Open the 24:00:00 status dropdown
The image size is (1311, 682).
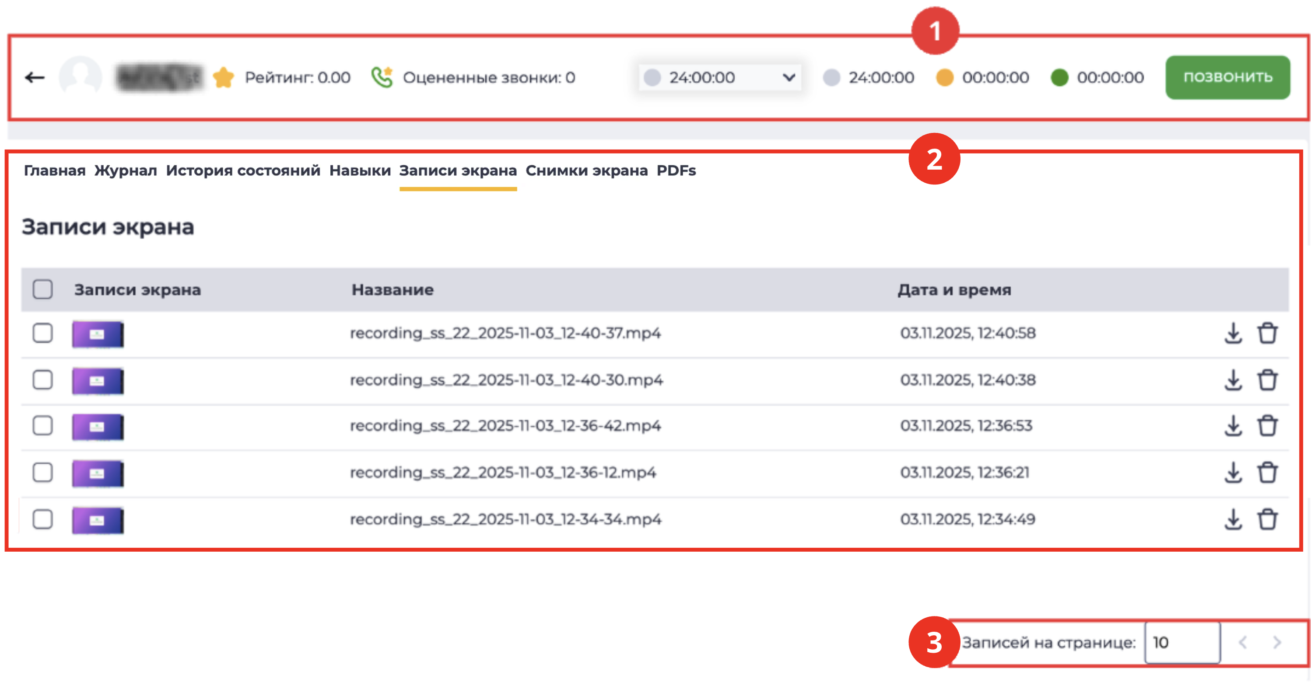point(720,77)
